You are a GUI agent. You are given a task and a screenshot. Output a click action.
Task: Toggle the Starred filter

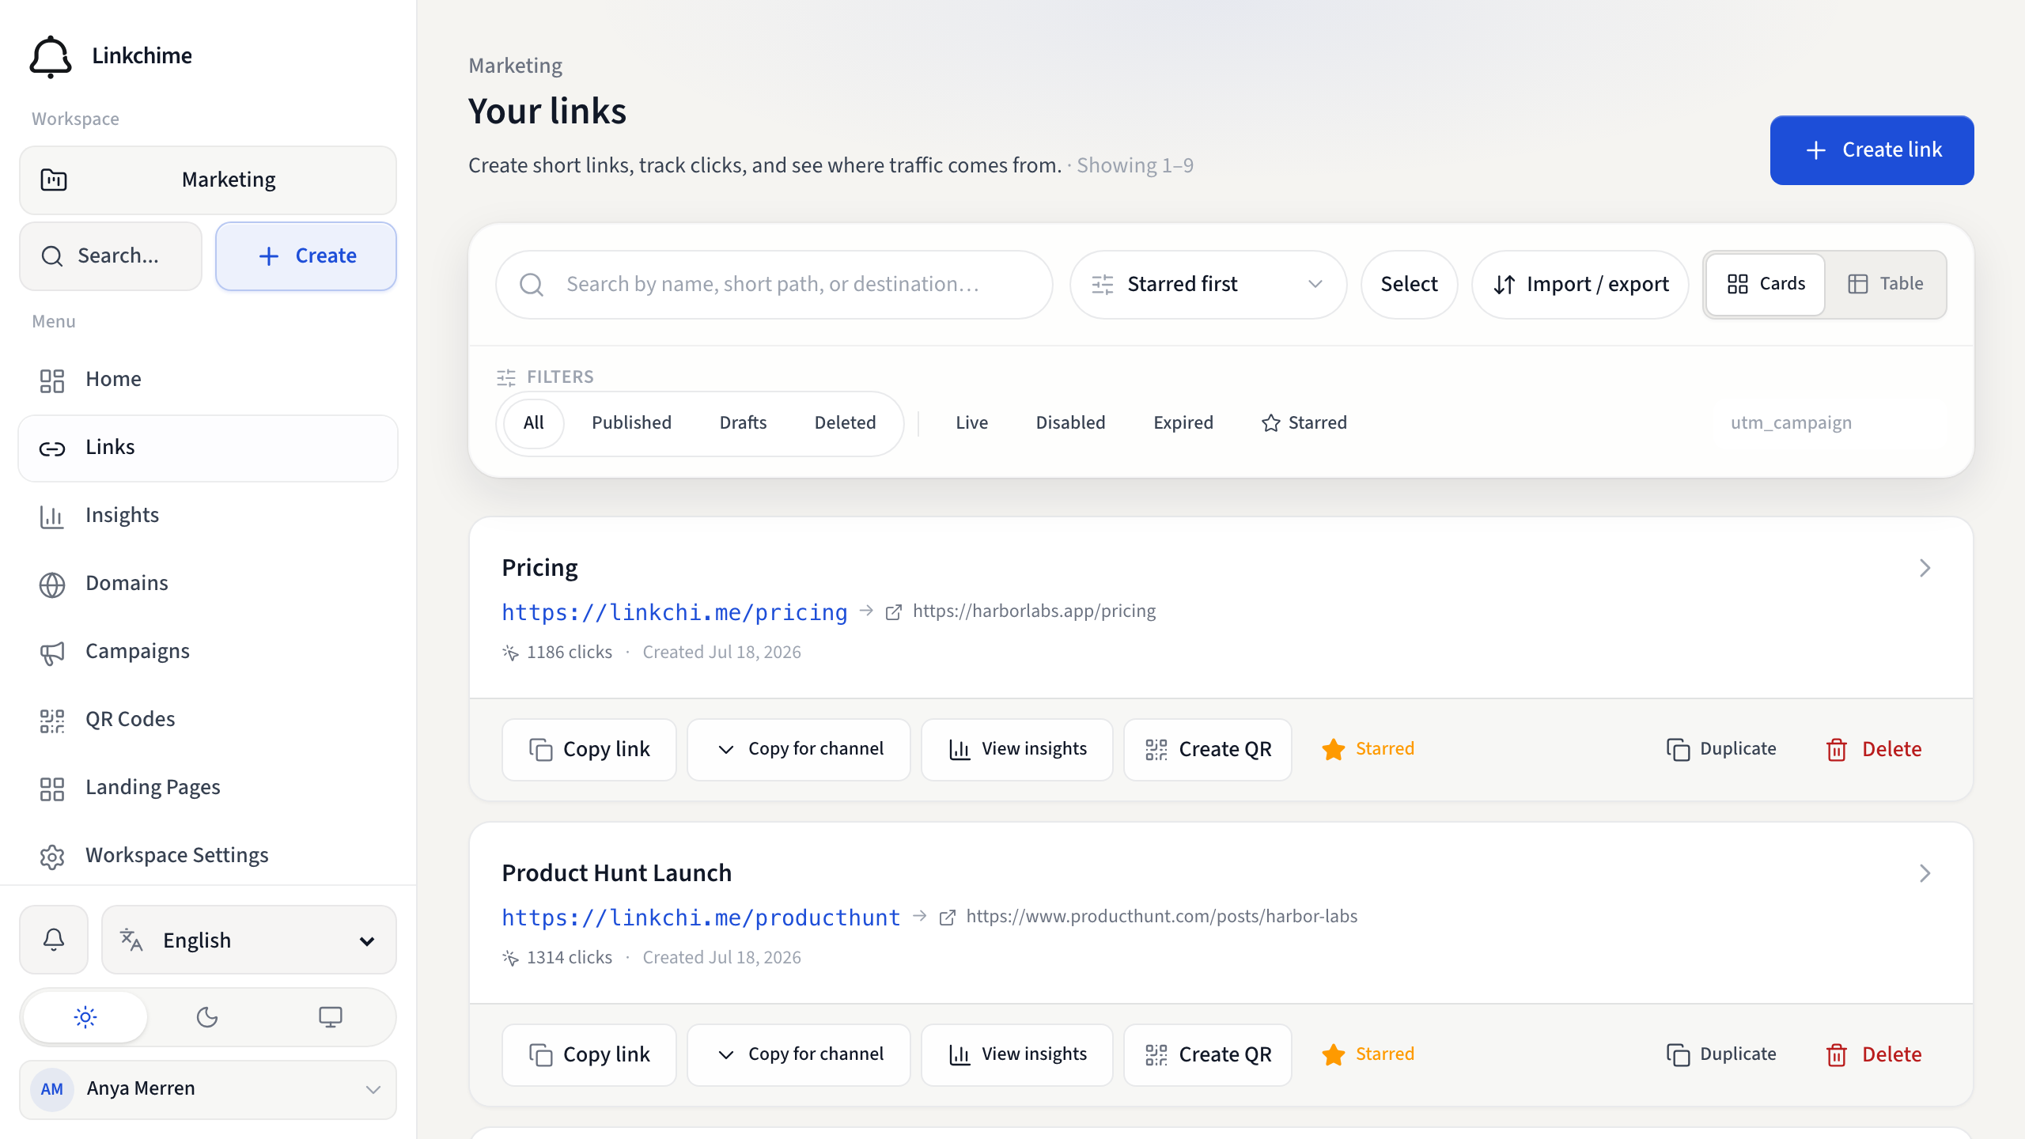point(1304,423)
